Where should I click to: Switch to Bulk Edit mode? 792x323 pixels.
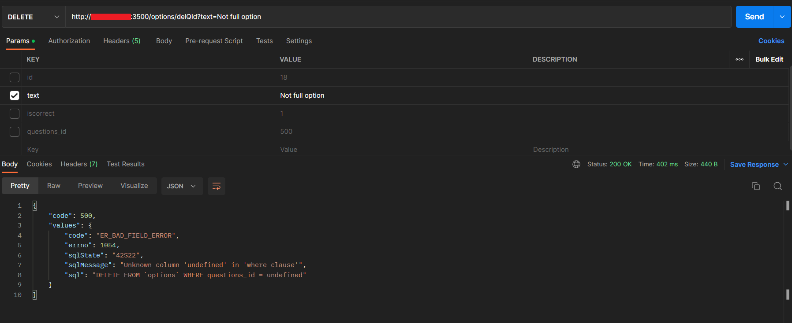[x=769, y=59]
